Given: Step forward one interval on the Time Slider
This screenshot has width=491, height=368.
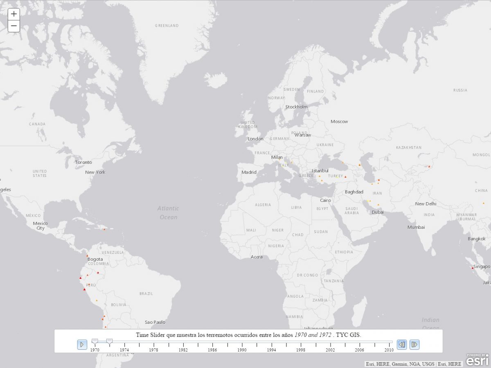Looking at the screenshot, I should coord(414,345).
